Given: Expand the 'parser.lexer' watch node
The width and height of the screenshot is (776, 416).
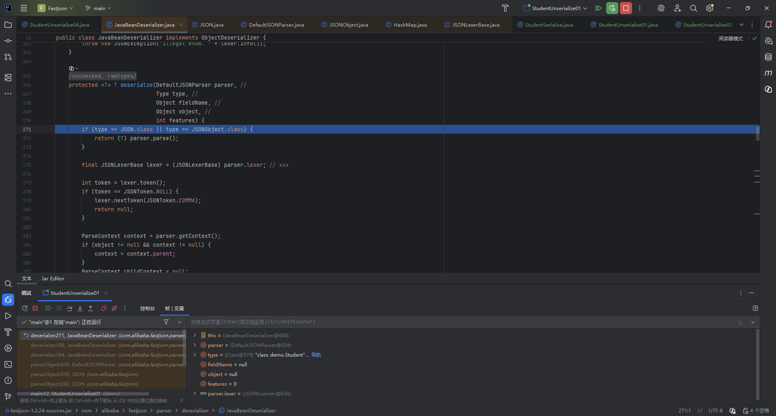Looking at the screenshot, I should coord(195,394).
